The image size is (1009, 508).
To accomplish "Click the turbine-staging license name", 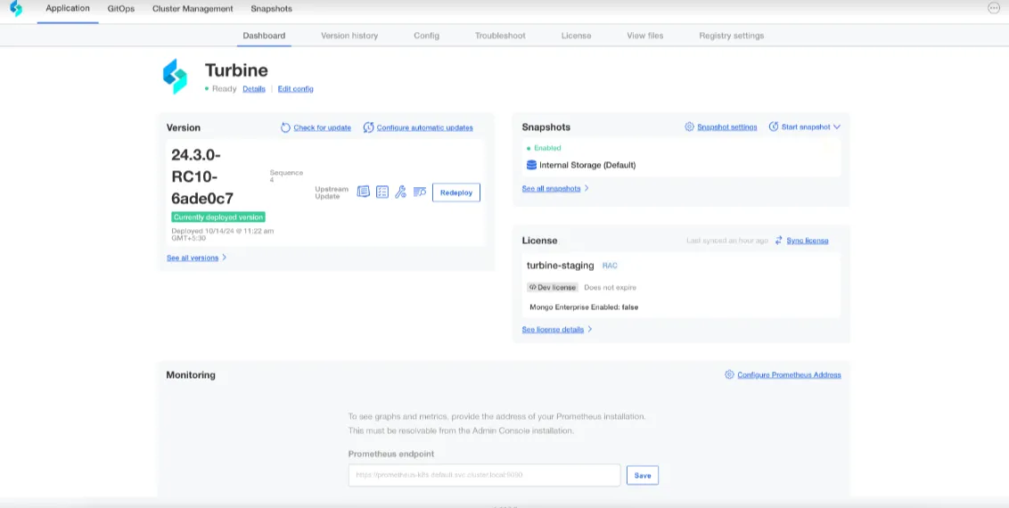I will (560, 265).
